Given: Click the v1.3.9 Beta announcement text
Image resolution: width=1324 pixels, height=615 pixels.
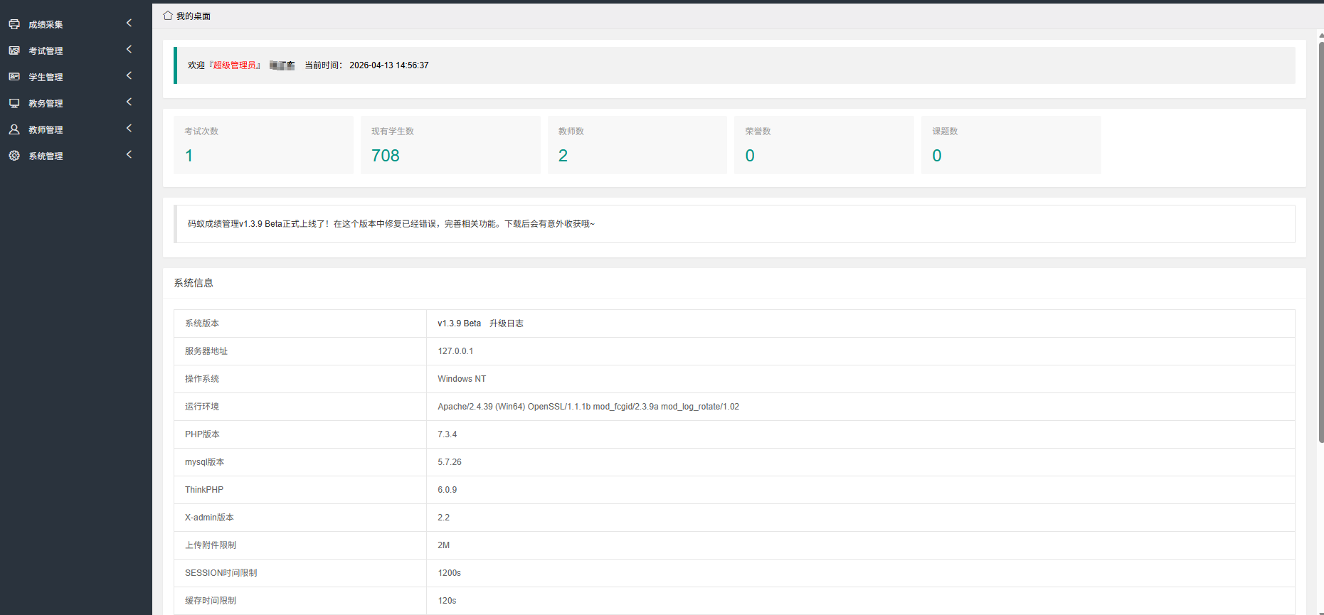Looking at the screenshot, I should point(391,224).
